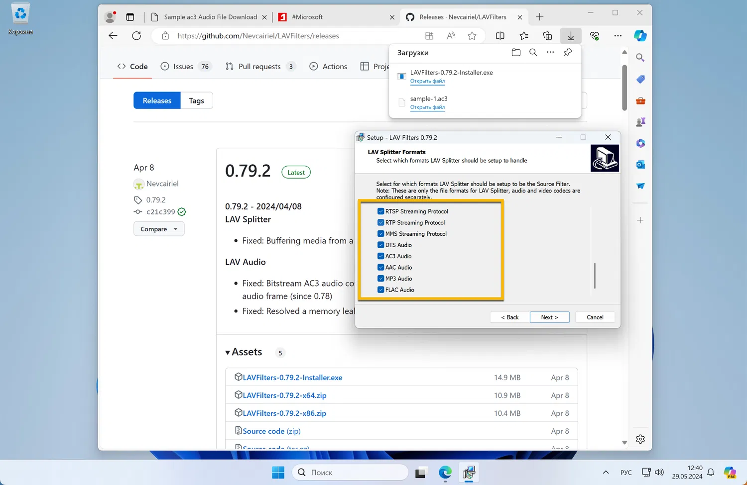This screenshot has height=485, width=747.
Task: Toggle the FLAC Audio checkbox
Action: pos(381,290)
